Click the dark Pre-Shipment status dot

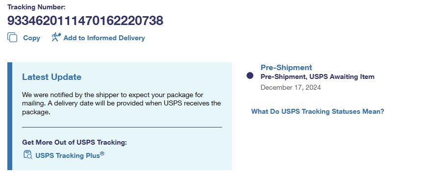click(x=250, y=76)
